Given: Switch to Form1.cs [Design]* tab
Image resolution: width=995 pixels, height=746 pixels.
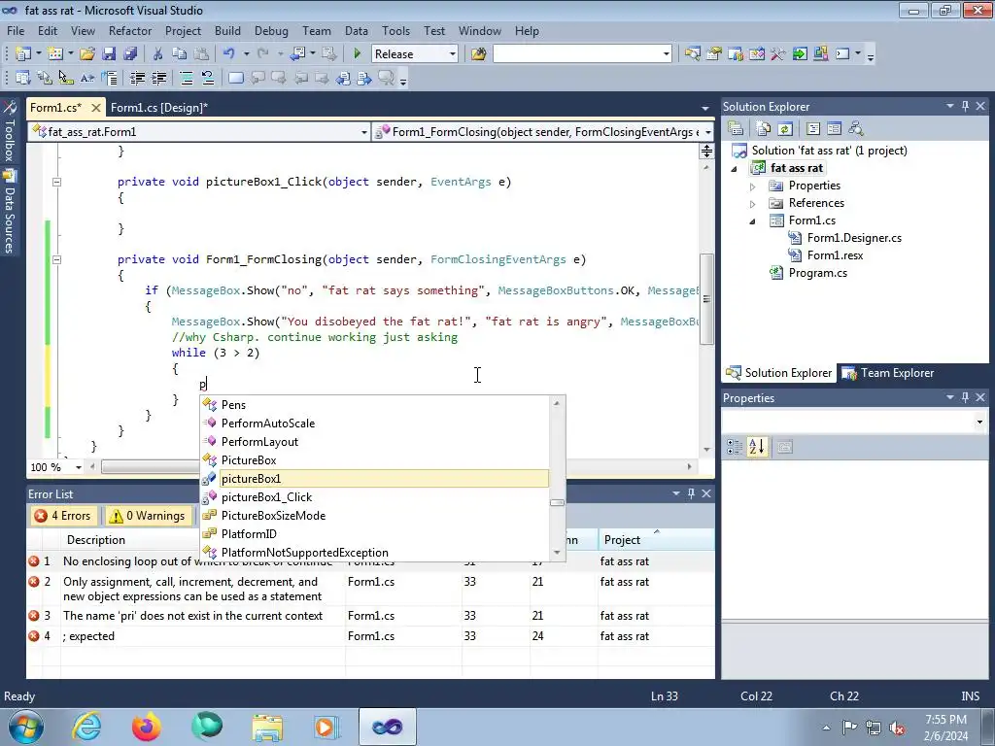Looking at the screenshot, I should [159, 107].
